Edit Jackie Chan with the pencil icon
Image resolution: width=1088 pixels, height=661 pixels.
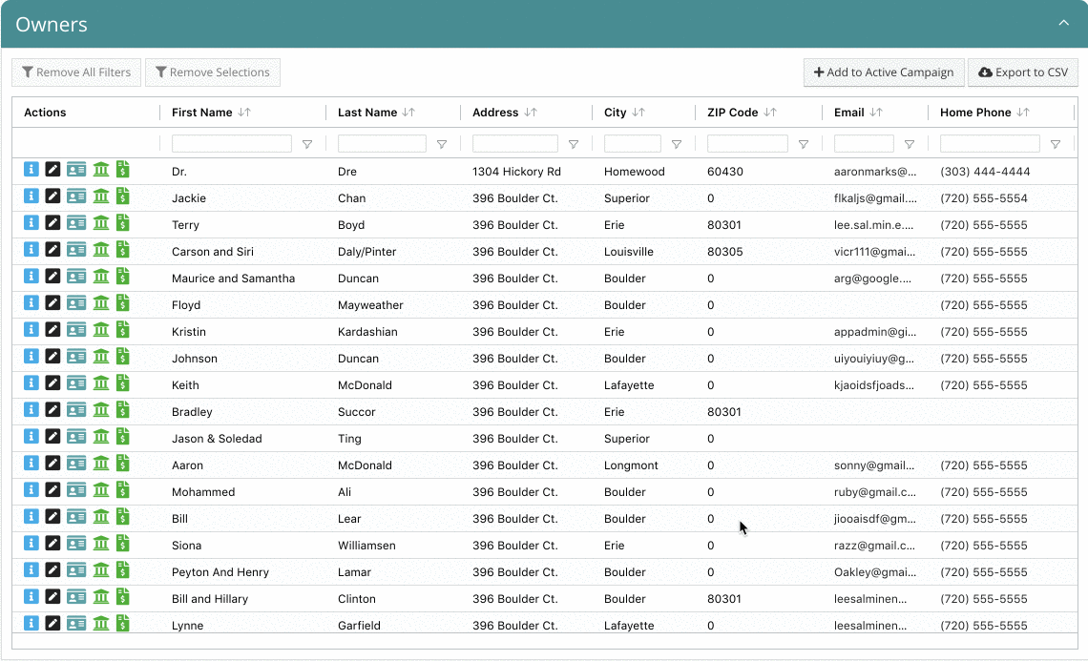(x=52, y=196)
